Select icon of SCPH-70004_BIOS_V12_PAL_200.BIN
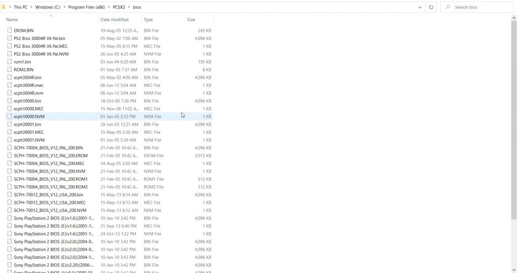Screen dimensions: 517x273 (x=10, y=148)
